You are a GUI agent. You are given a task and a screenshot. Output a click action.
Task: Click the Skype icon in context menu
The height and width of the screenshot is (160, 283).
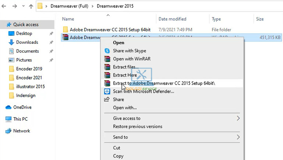click(x=107, y=51)
